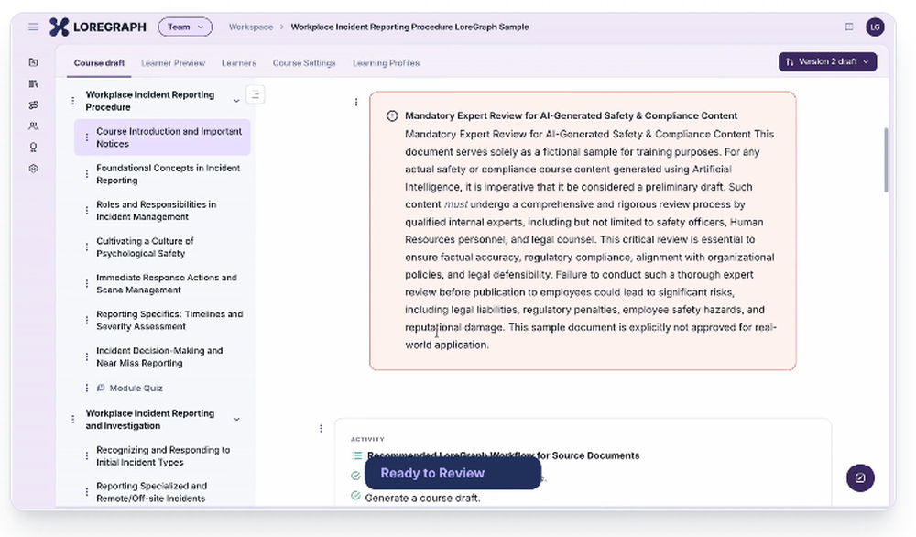The image size is (916, 537).
Task: Open options menu for the Activity block
Action: pos(321,428)
